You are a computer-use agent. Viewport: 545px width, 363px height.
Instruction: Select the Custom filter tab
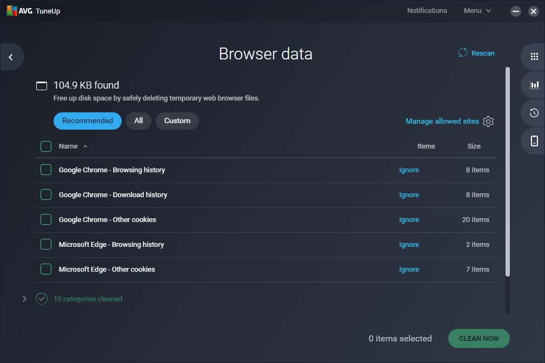[x=177, y=121]
